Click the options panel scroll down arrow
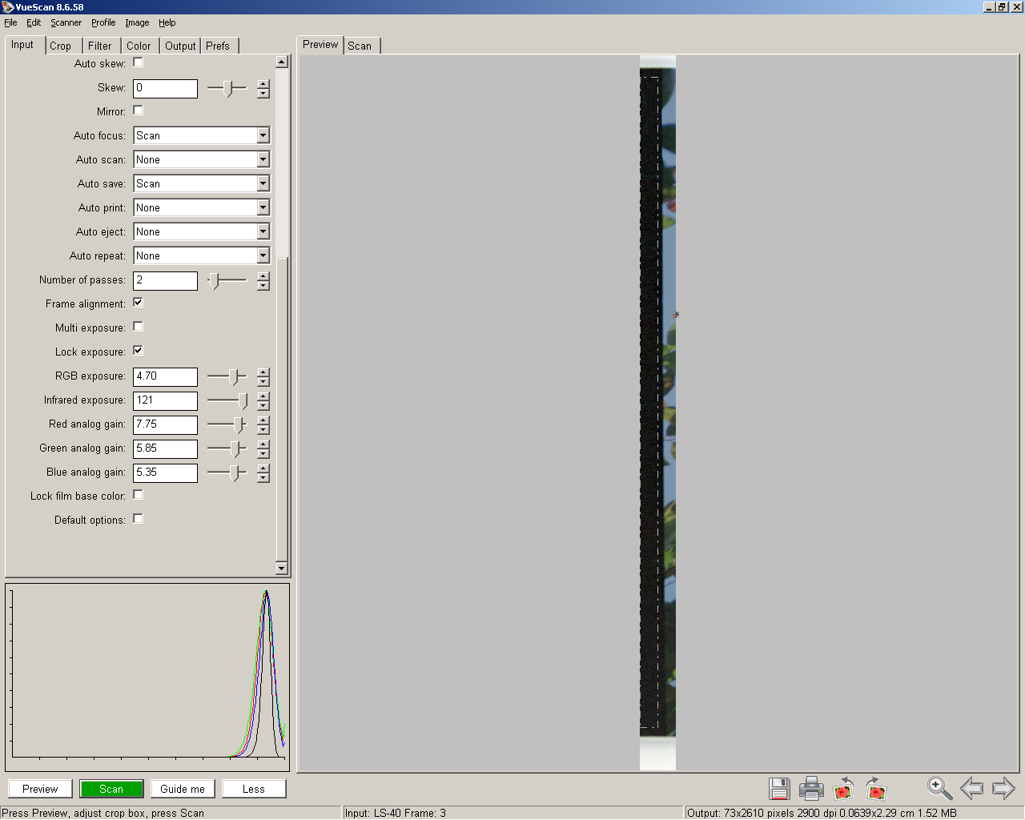This screenshot has height=820, width=1025. coord(281,569)
